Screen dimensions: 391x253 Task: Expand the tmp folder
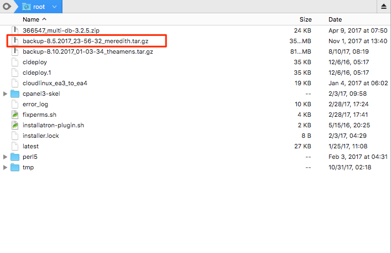point(5,167)
